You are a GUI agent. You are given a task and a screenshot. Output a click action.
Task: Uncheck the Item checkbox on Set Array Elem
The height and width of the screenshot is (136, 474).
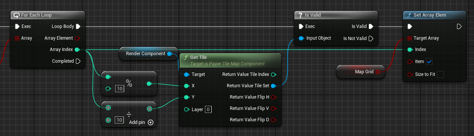click(x=429, y=62)
